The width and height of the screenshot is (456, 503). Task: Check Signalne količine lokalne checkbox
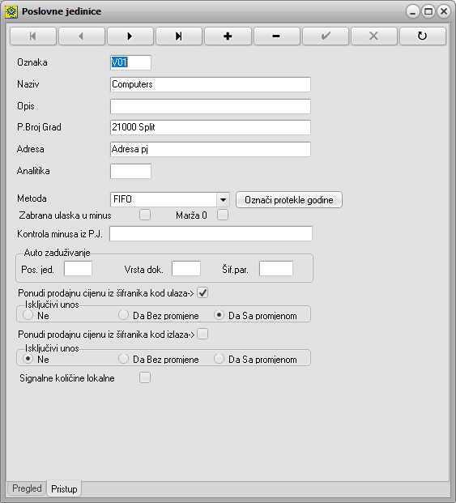pyautogui.click(x=145, y=377)
